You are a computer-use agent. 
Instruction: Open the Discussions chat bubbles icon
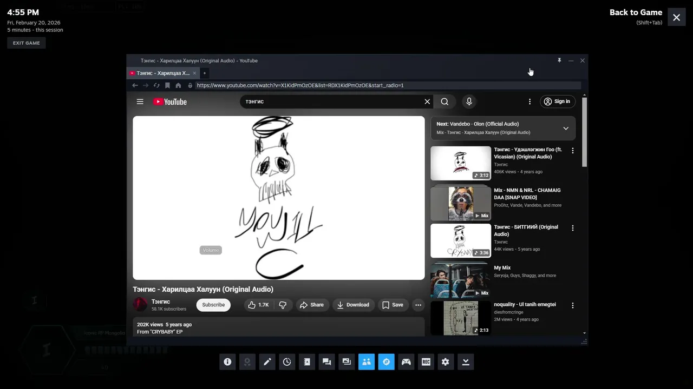326,362
